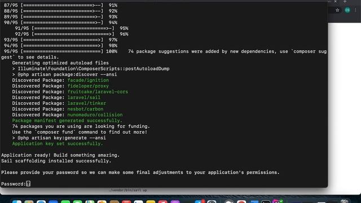Click the "laravel/sail" package name

click(84, 98)
